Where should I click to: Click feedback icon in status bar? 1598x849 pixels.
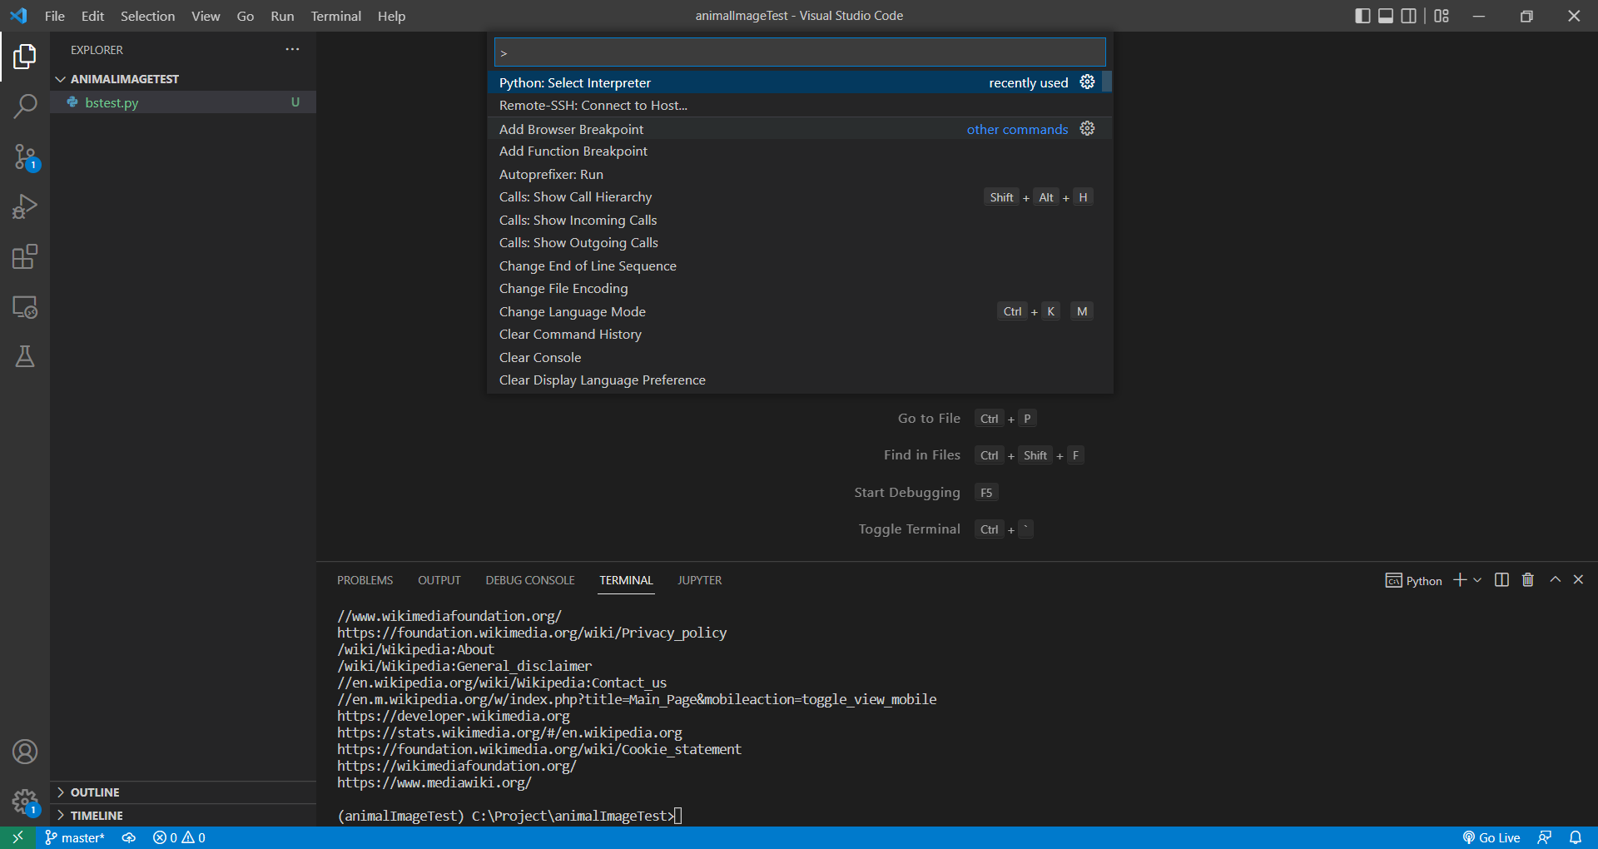[x=1545, y=837]
